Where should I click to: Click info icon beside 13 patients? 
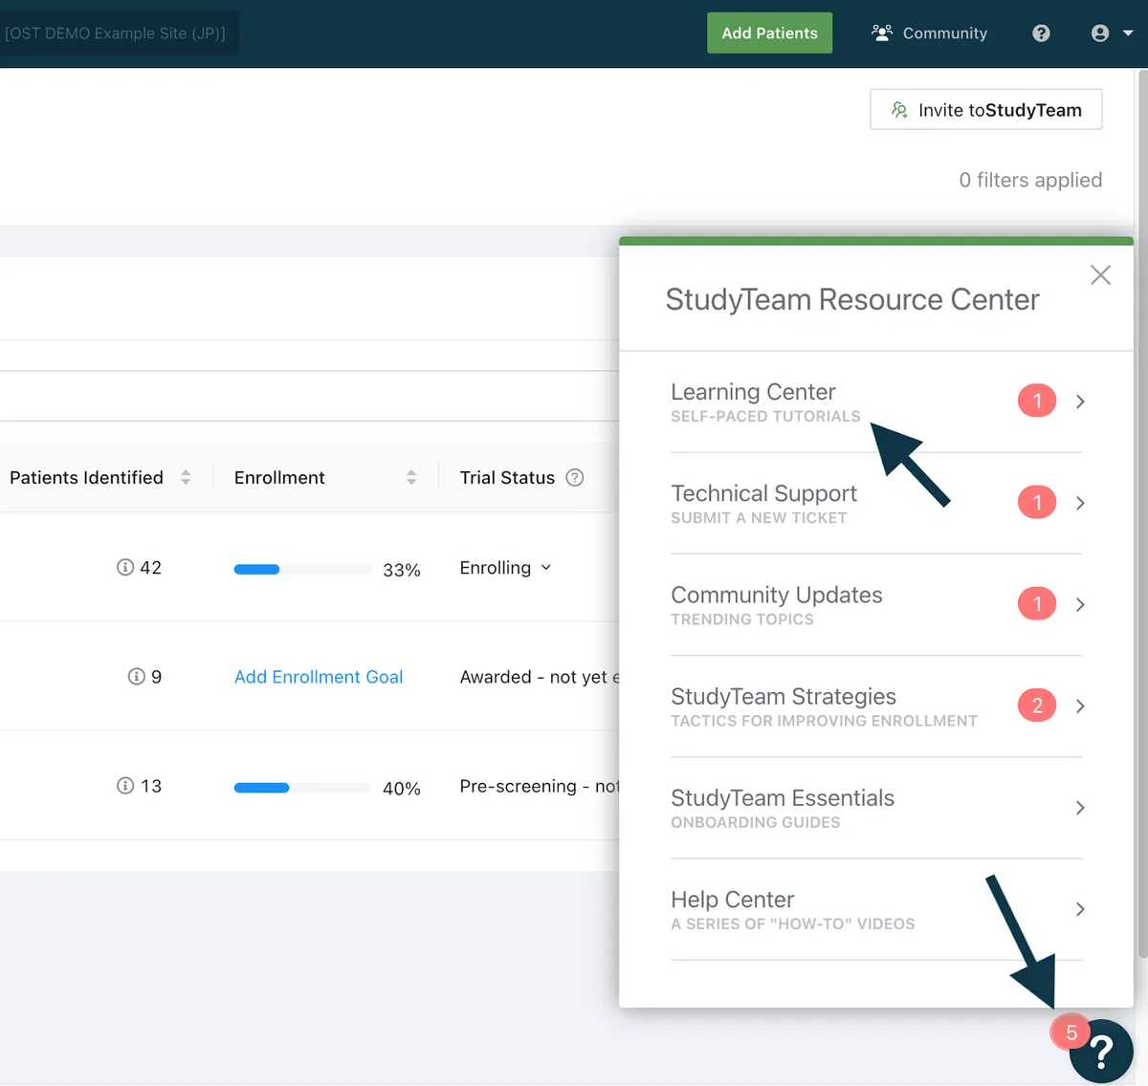click(x=125, y=785)
